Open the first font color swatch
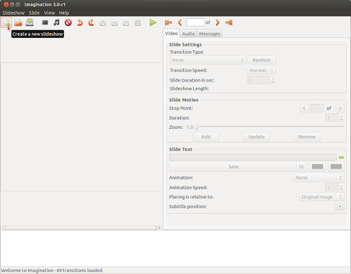Image resolution: width=351 pixels, height=274 pixels. tap(318, 167)
